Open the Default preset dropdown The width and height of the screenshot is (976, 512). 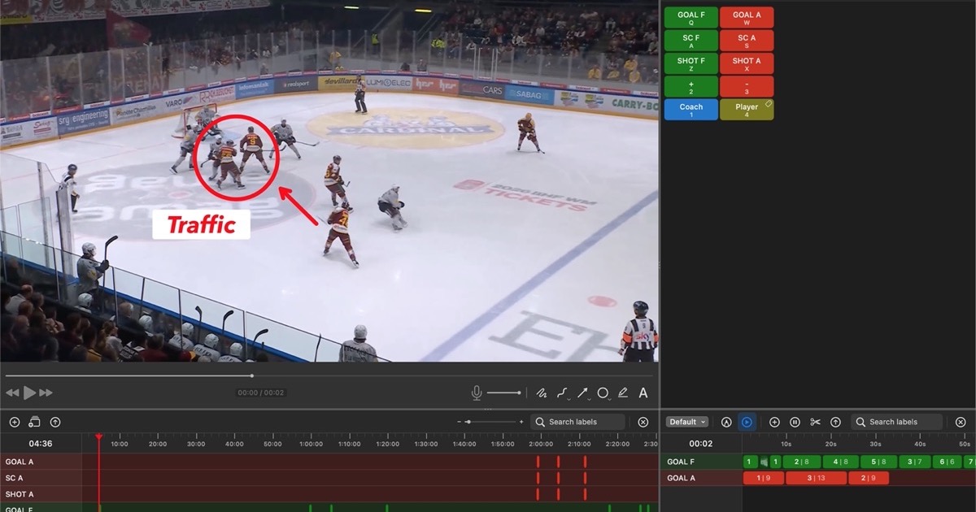pos(687,422)
